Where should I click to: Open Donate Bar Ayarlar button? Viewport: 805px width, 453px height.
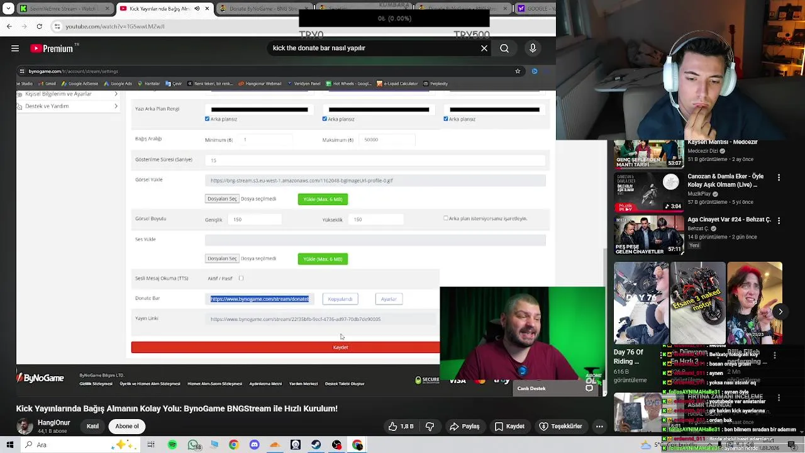point(389,299)
